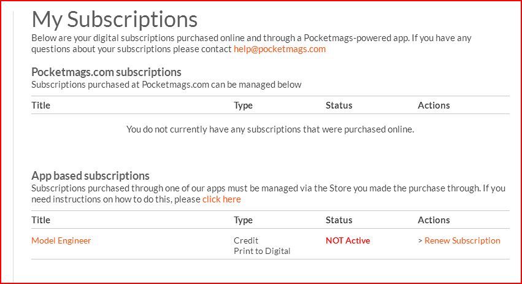Click the Renew Subscription link
The width and height of the screenshot is (522, 284).
pyautogui.click(x=462, y=240)
